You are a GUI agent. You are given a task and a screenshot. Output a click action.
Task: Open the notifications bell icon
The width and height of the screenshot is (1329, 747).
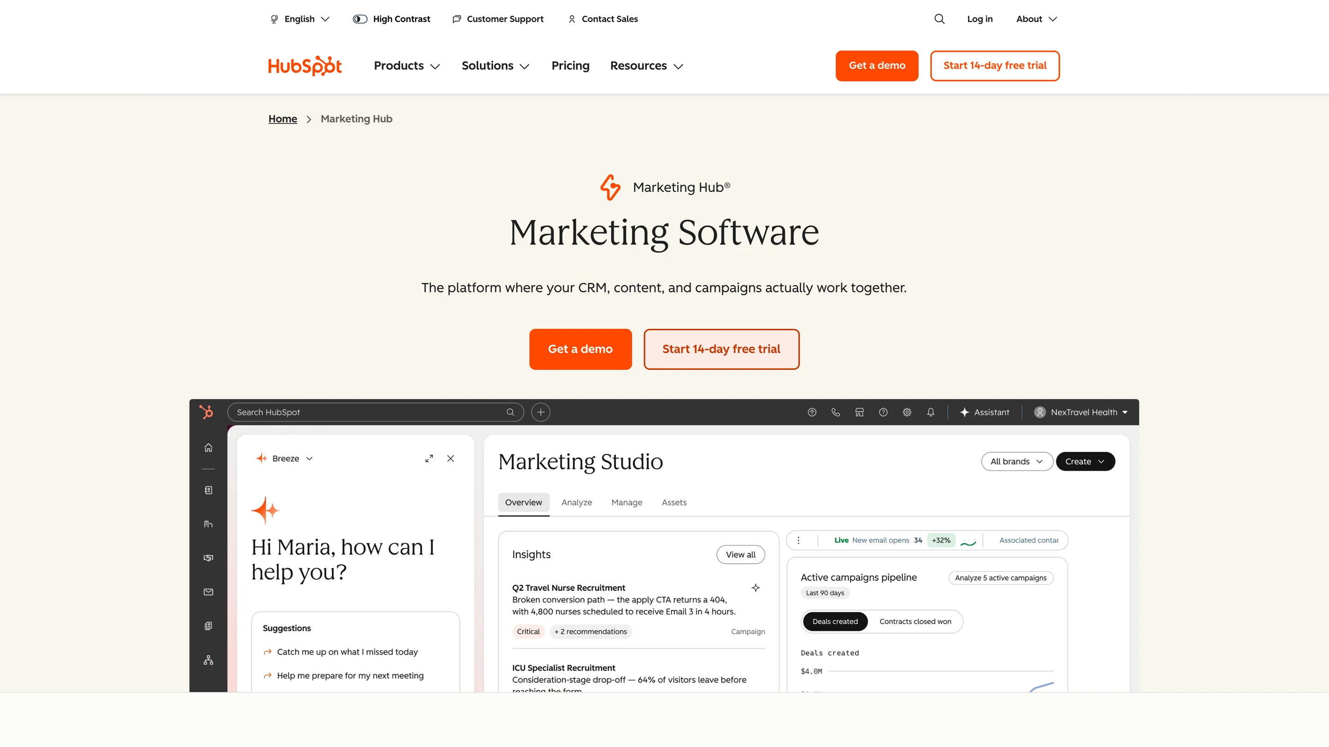click(x=931, y=412)
